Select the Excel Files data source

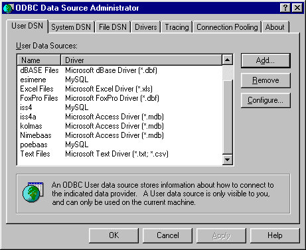[x=37, y=89]
